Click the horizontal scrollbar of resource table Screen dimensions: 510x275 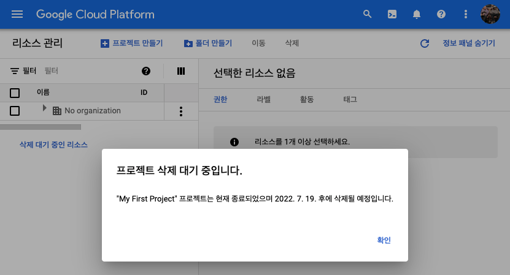41,127
